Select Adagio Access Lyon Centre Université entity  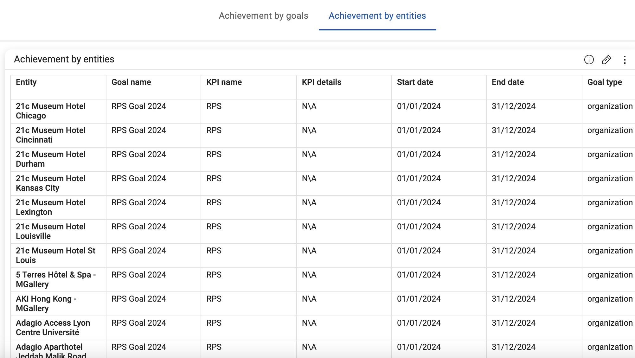(x=53, y=328)
